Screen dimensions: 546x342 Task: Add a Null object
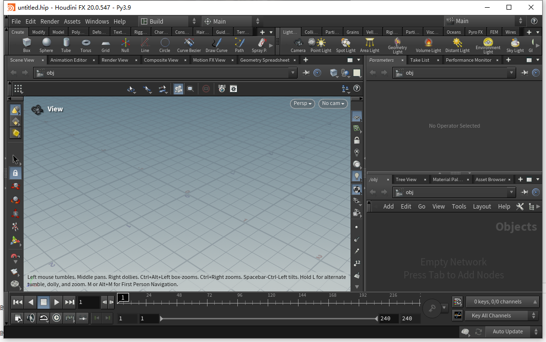125,45
